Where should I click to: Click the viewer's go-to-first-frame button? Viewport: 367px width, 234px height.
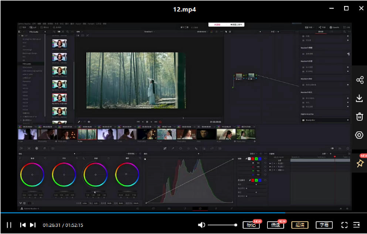[x=138, y=122]
